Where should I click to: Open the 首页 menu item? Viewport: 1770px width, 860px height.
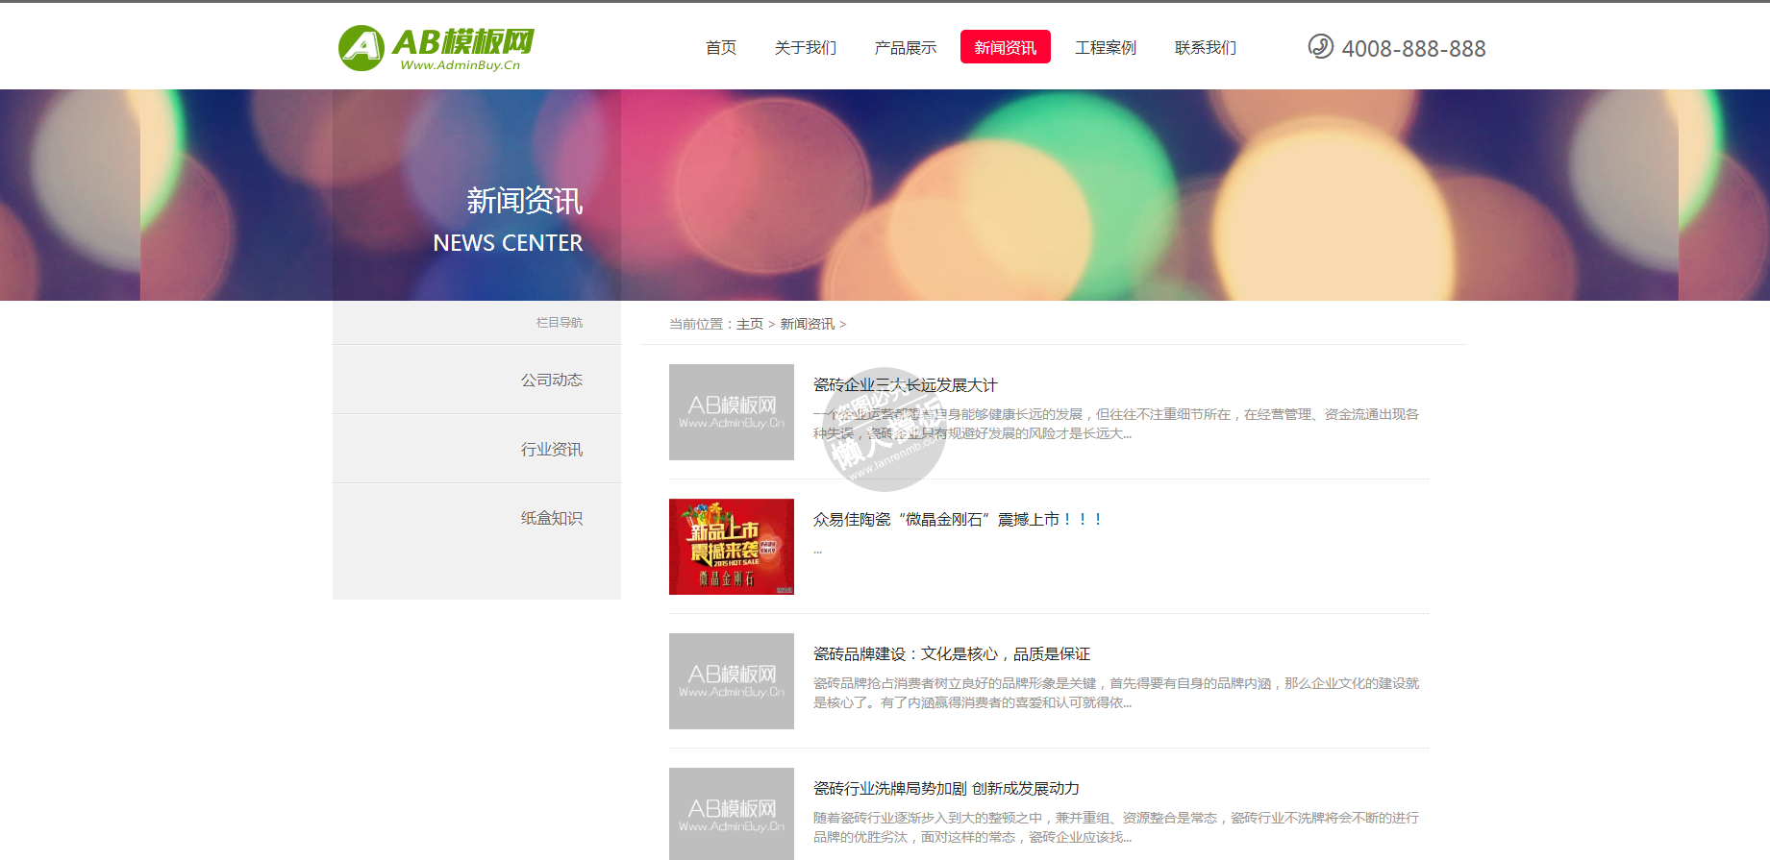[720, 47]
